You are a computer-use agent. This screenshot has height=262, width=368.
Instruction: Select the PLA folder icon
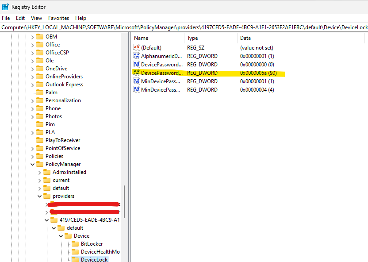tap(40, 132)
